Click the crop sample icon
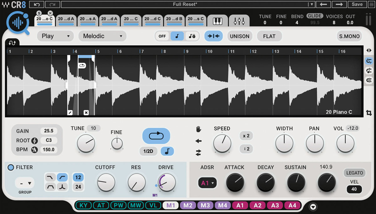376x214 pixels. (369, 113)
